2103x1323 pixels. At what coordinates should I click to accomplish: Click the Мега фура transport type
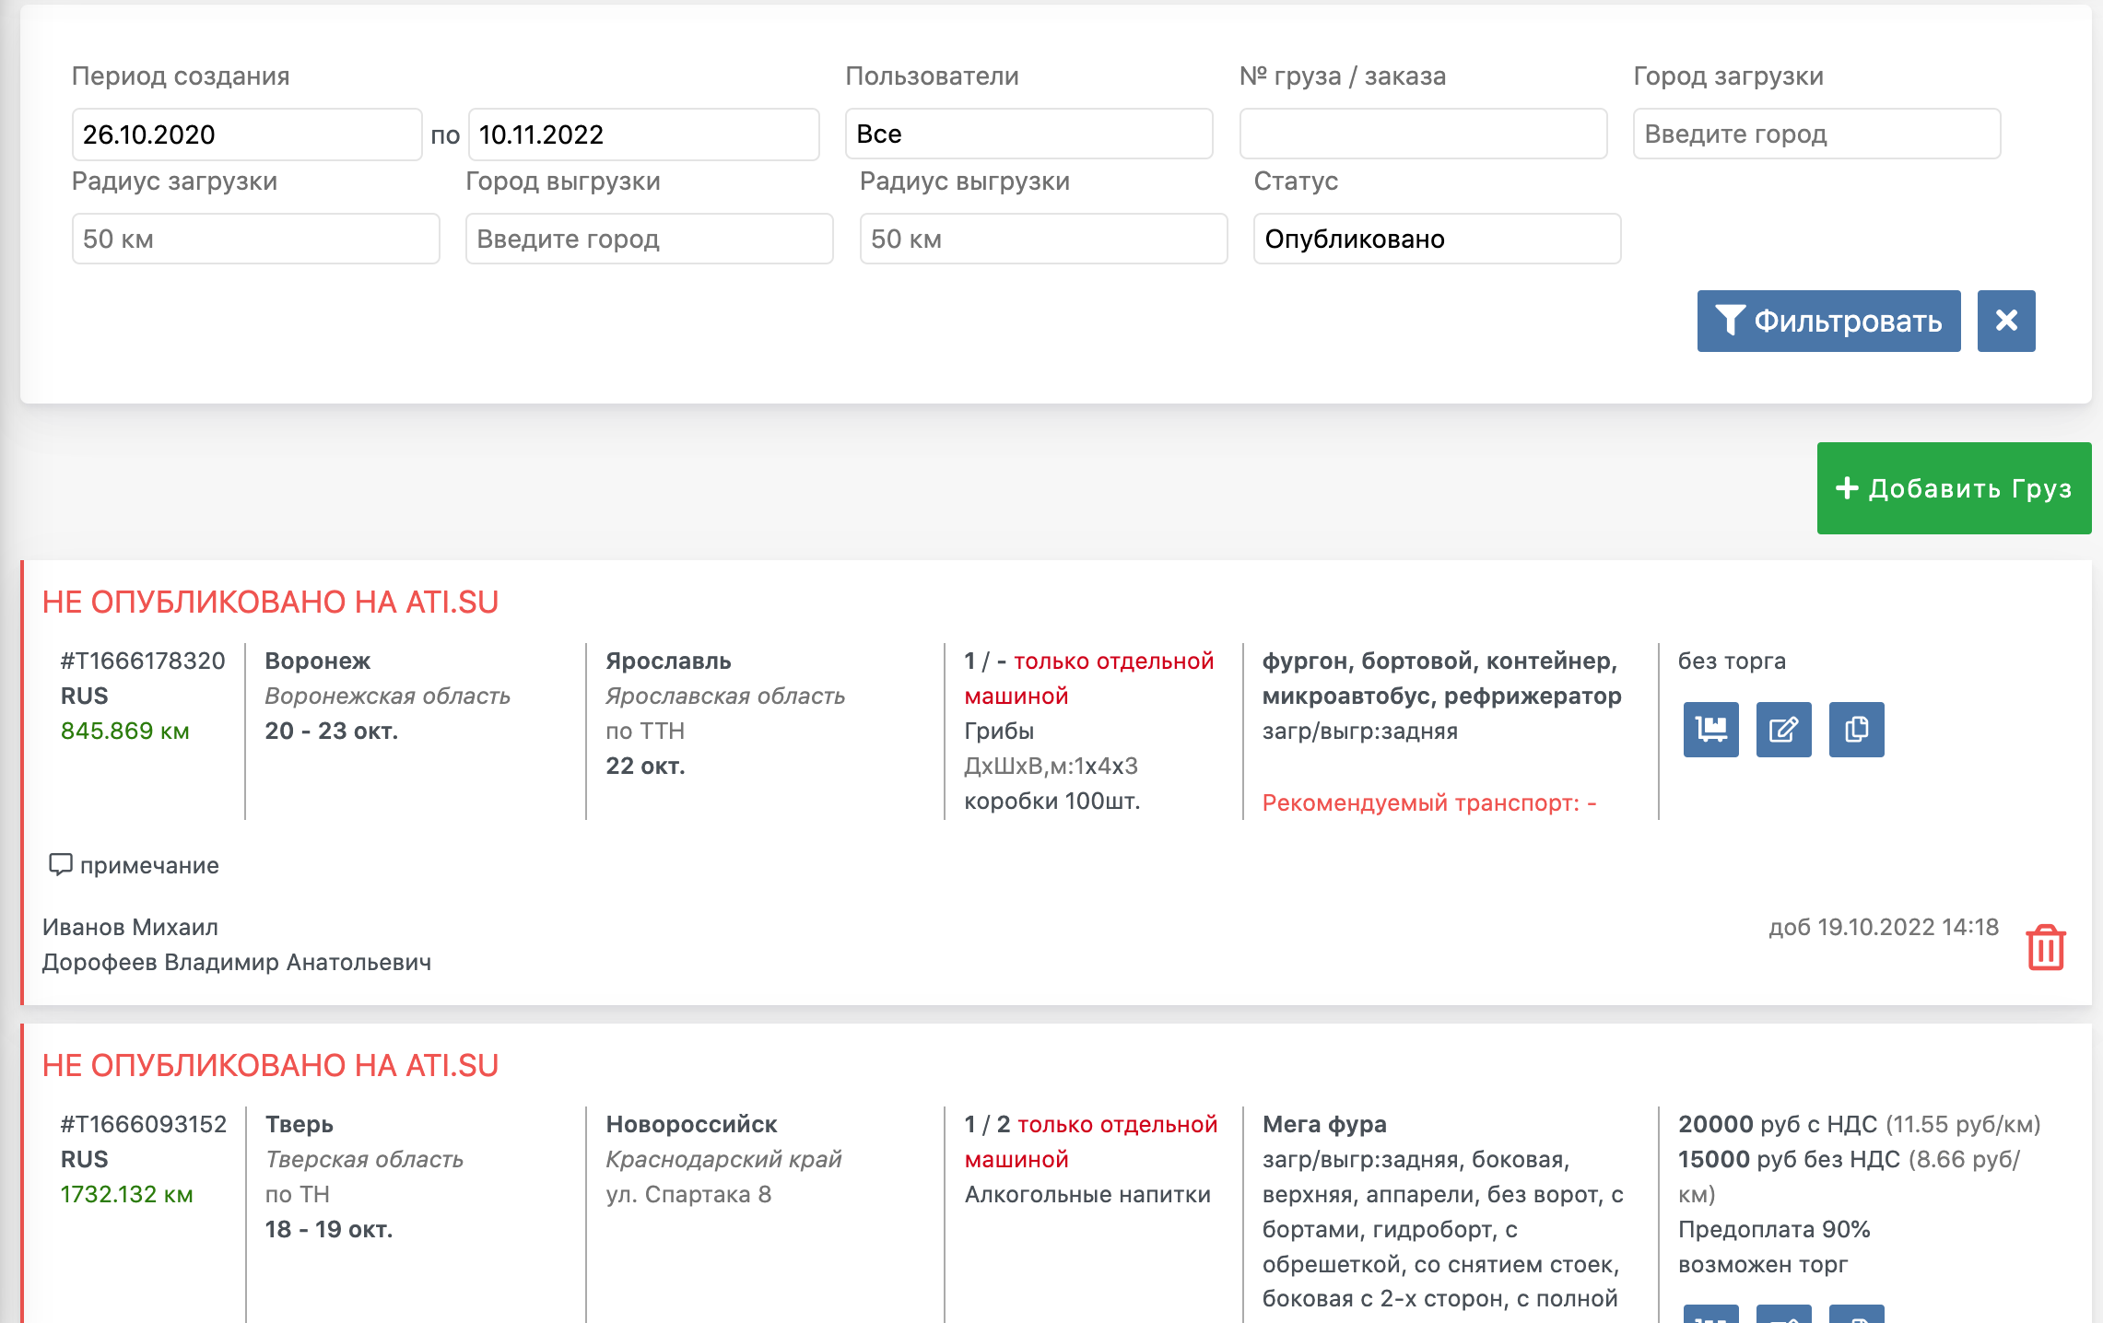click(x=1324, y=1124)
